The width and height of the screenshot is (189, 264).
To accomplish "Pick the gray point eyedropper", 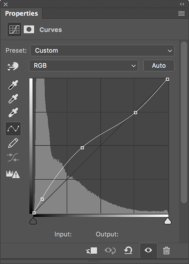I will tap(13, 99).
